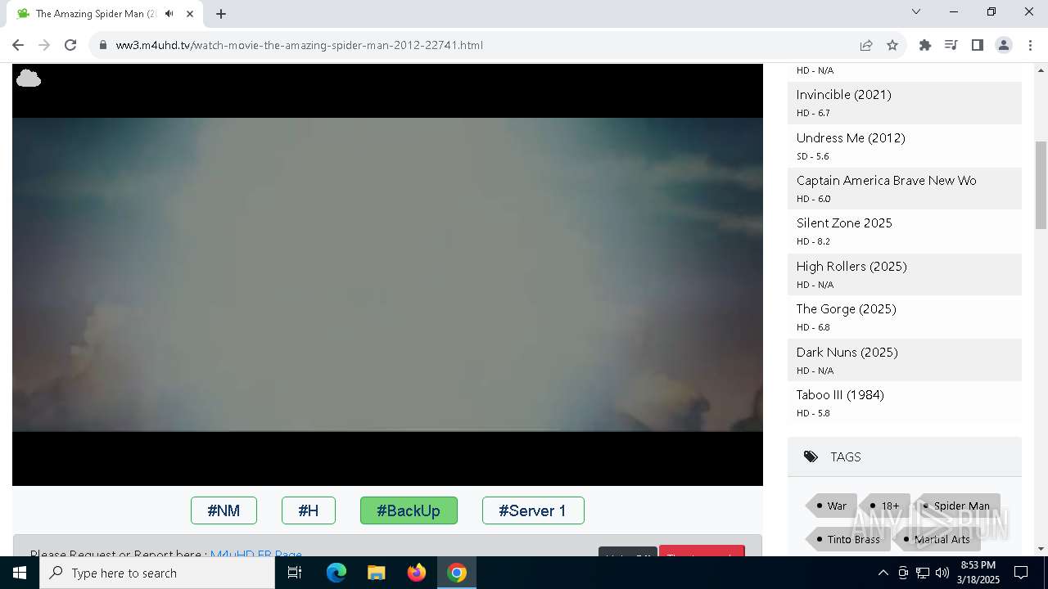
Task: Click the Chrome taskbar icon
Action: tap(457, 573)
